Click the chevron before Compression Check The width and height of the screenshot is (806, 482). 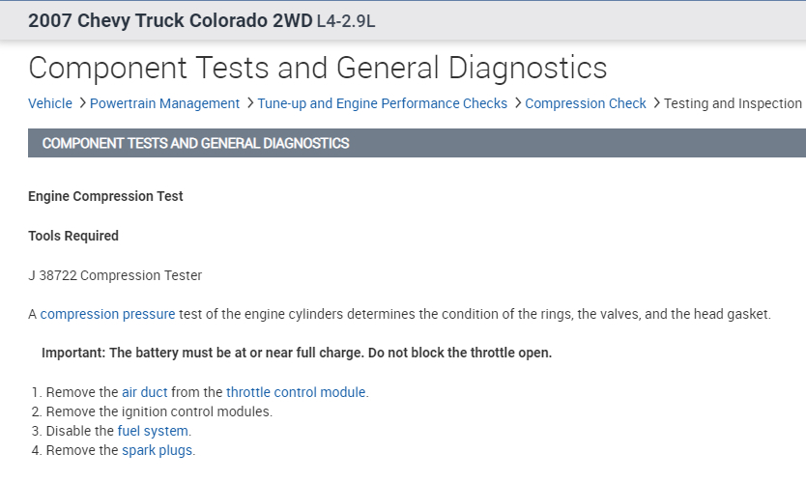(x=517, y=103)
